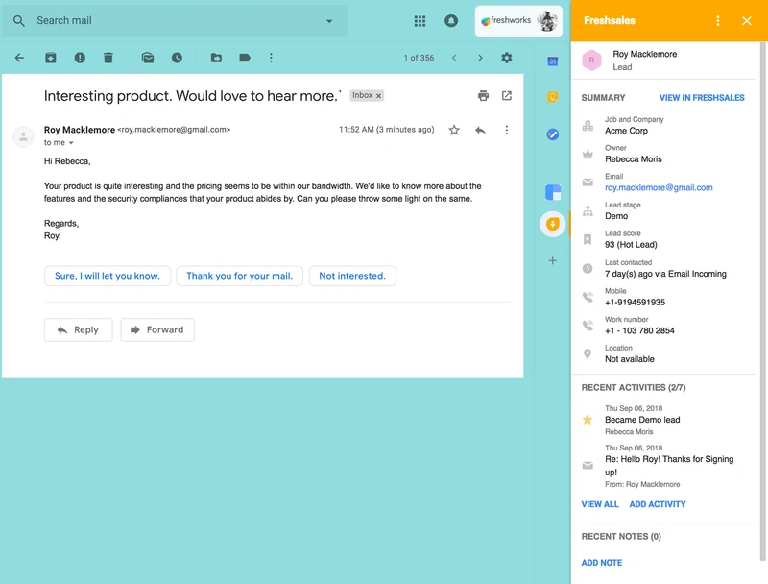Screen dimensions: 768x584
Task: Click ADD ACTIVITY link
Action: pos(658,504)
